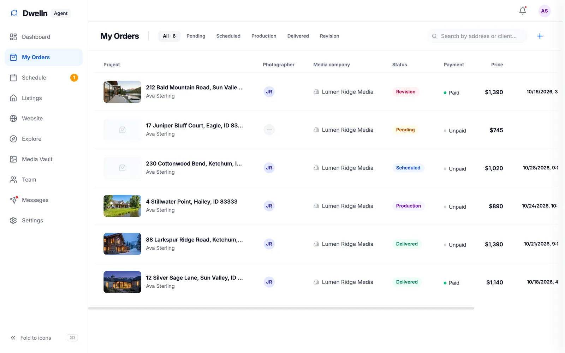Image resolution: width=565 pixels, height=353 pixels.
Task: Click the Pending status badge
Action: 405,130
